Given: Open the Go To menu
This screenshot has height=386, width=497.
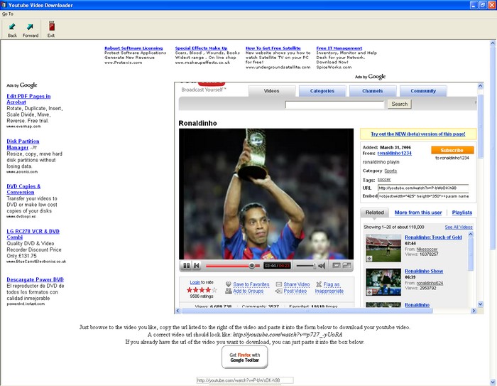Looking at the screenshot, I should pos(8,14).
